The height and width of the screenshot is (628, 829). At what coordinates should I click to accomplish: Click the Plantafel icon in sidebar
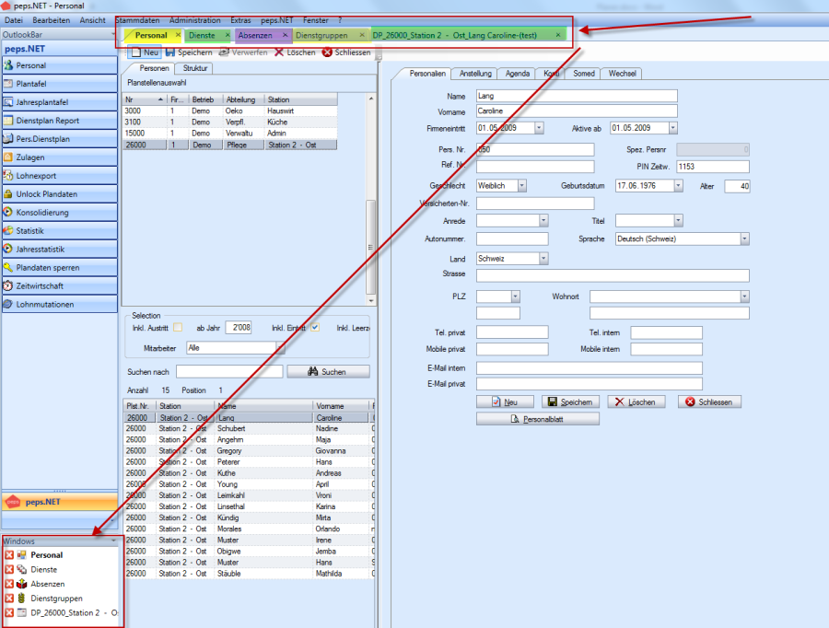9,84
